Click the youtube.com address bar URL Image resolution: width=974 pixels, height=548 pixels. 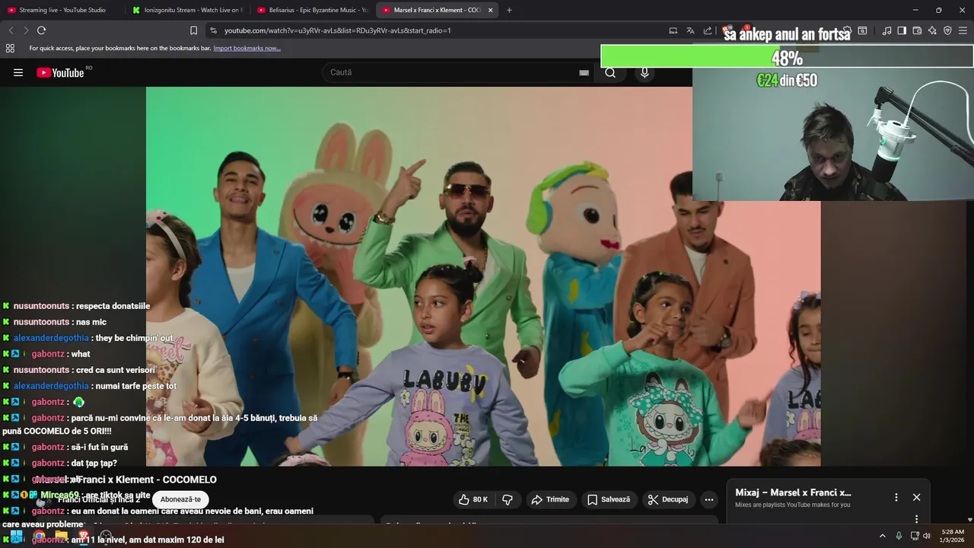click(337, 30)
